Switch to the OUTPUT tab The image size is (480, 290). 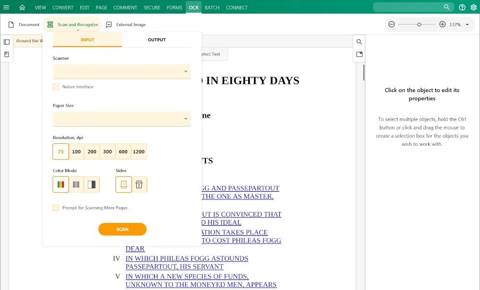point(156,40)
